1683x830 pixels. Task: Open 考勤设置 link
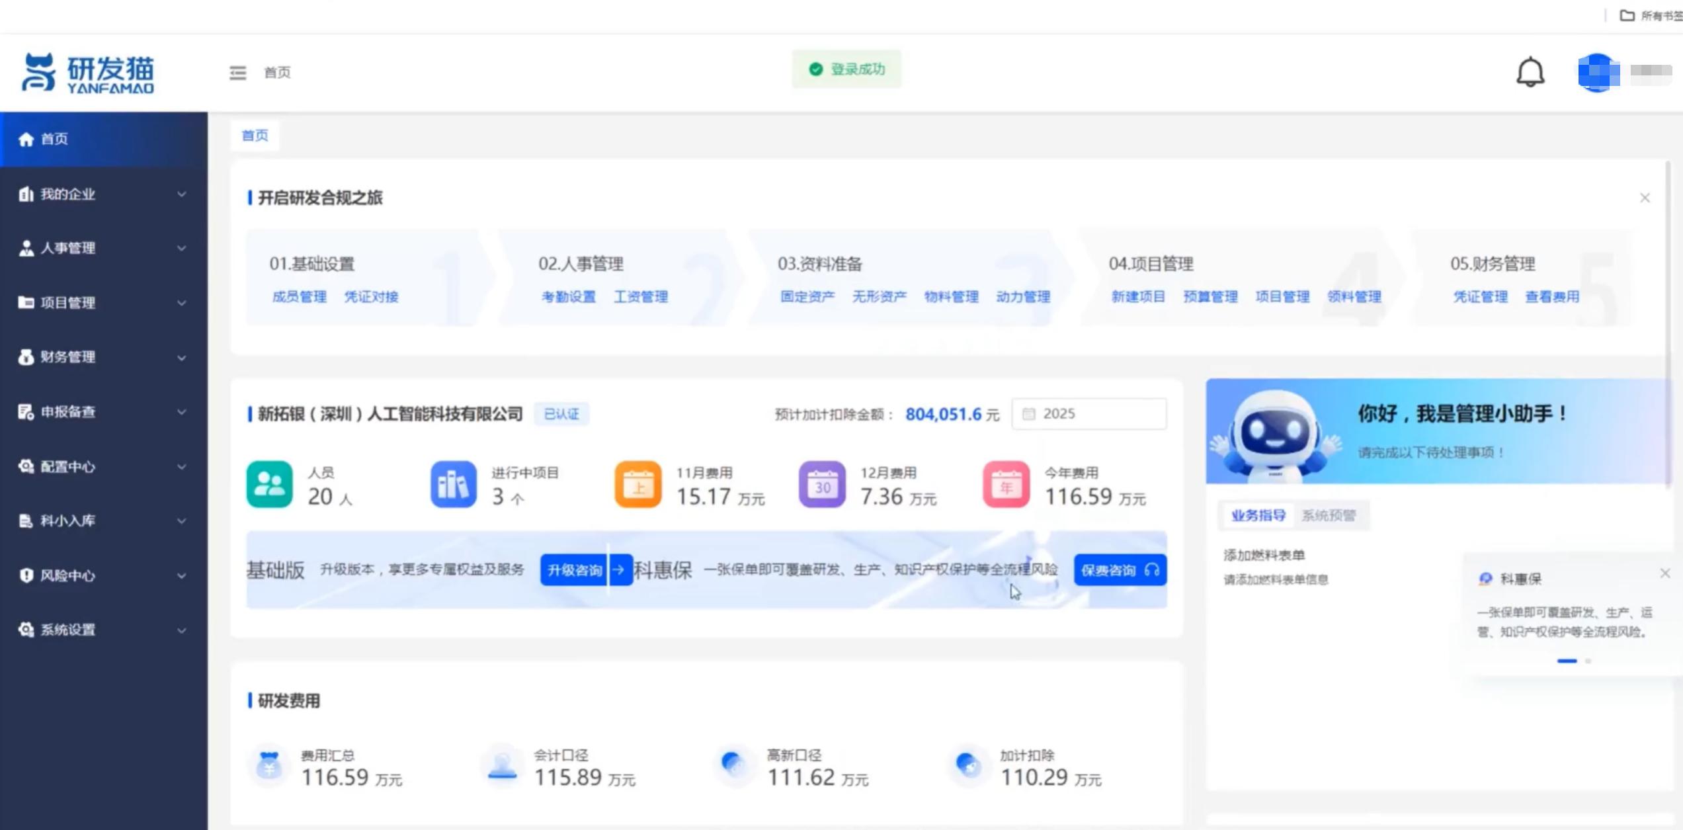pos(569,297)
